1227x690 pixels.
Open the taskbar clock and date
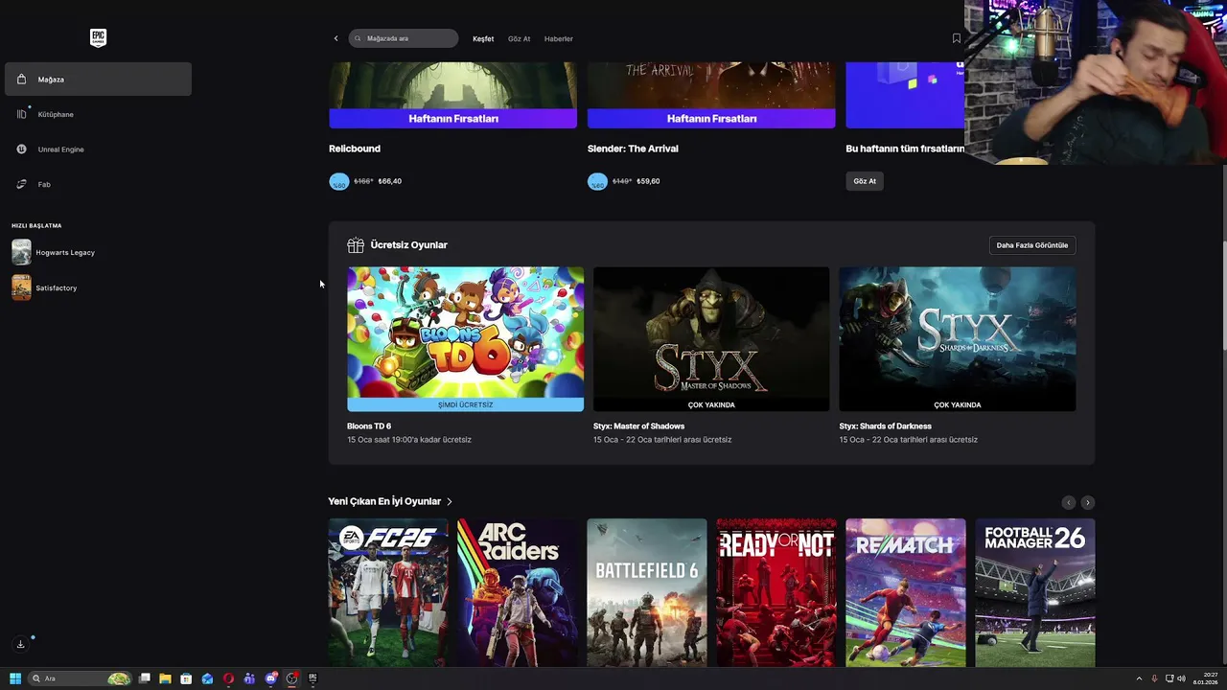tap(1206, 678)
